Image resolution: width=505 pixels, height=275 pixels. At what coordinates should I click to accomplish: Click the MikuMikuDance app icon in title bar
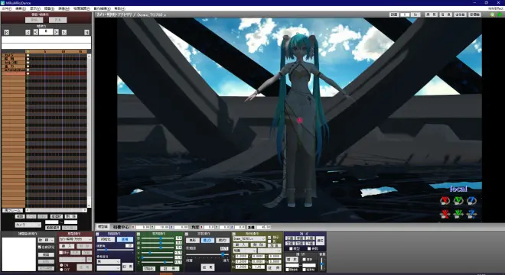click(x=3, y=2)
